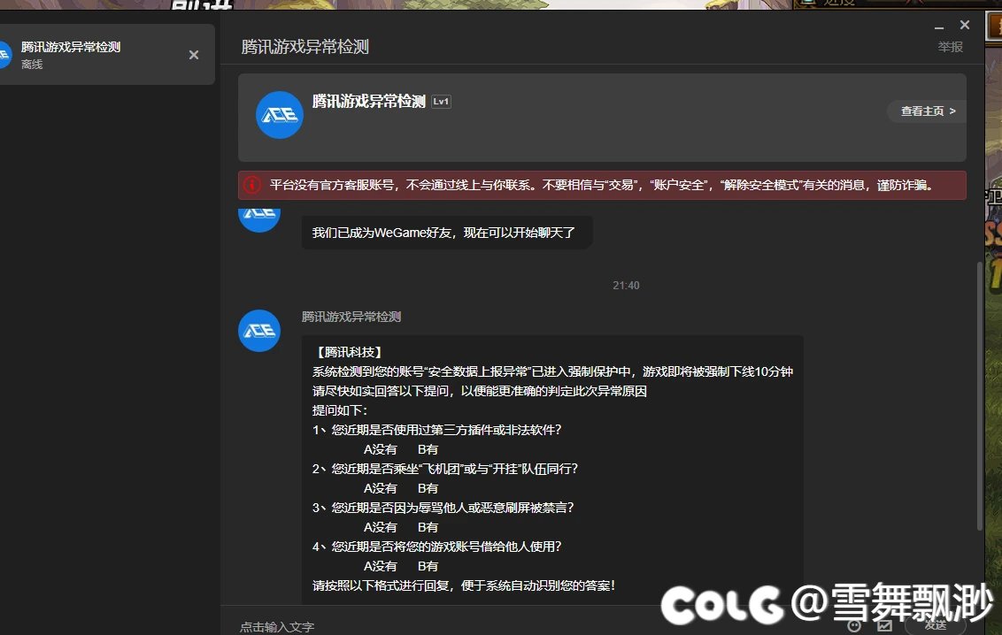Click the 腾讯游戏异常检测 profile card name
The width and height of the screenshot is (1002, 635).
pyautogui.click(x=369, y=102)
